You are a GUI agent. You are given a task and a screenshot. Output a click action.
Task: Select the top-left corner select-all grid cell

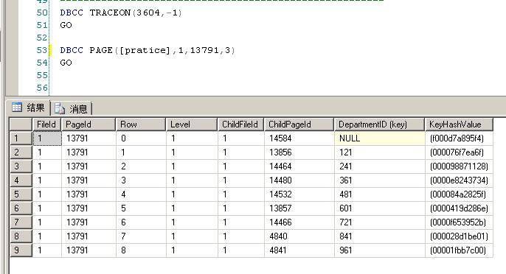21,124
